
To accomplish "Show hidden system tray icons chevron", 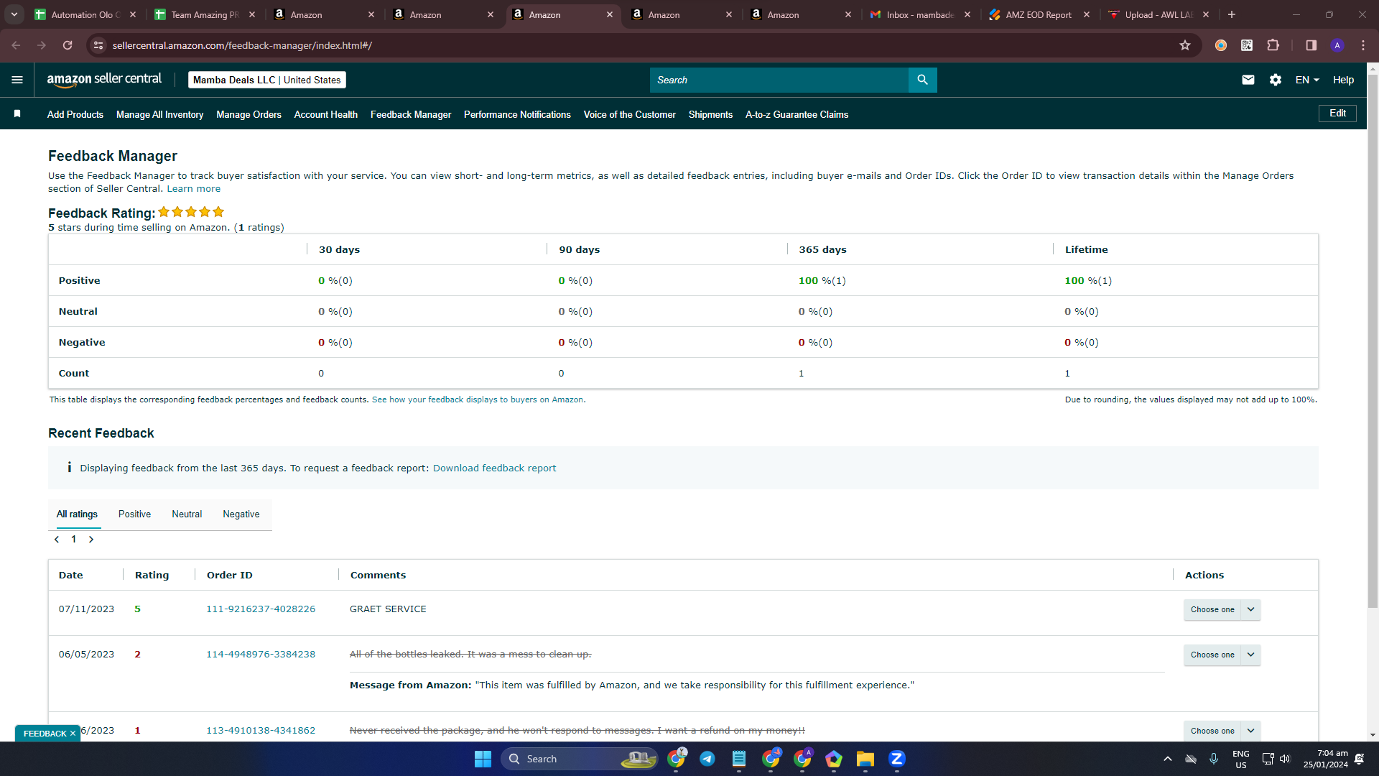I will click(1167, 759).
